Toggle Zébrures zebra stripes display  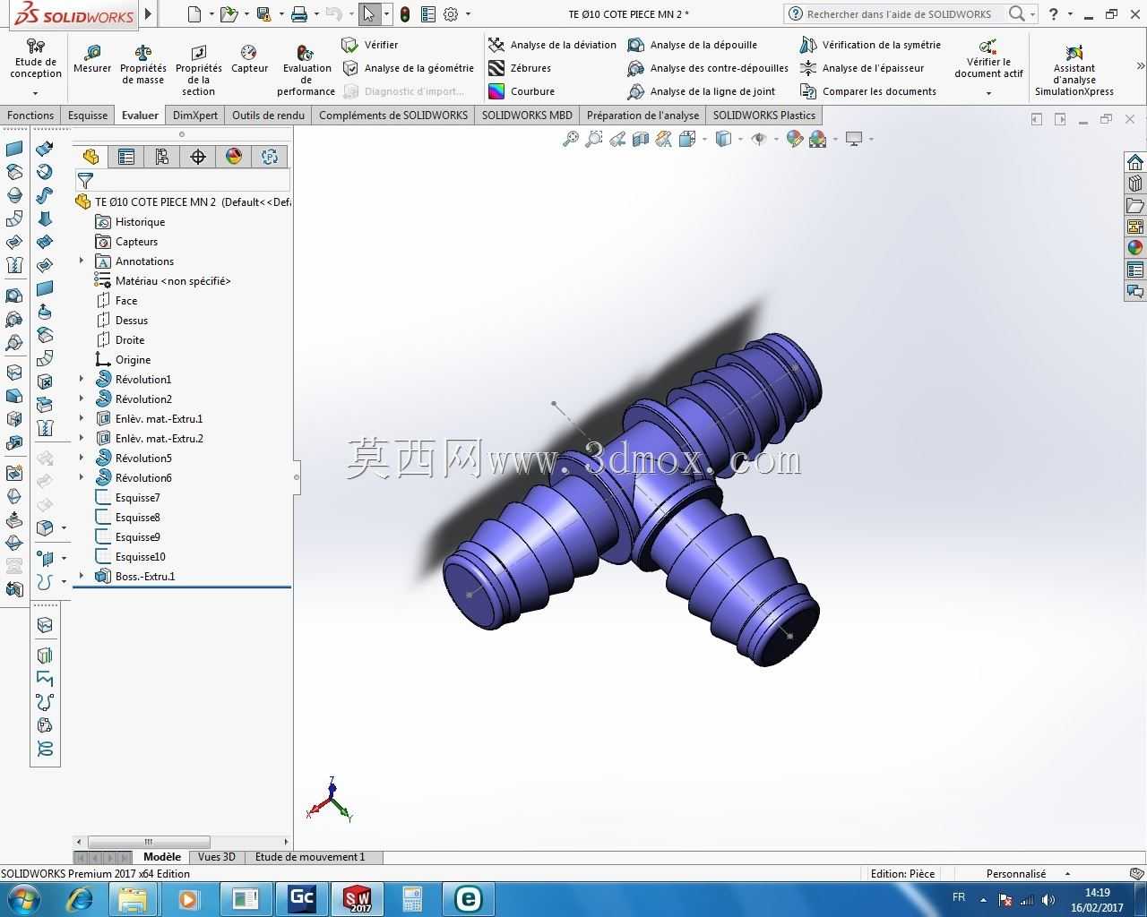click(x=520, y=68)
